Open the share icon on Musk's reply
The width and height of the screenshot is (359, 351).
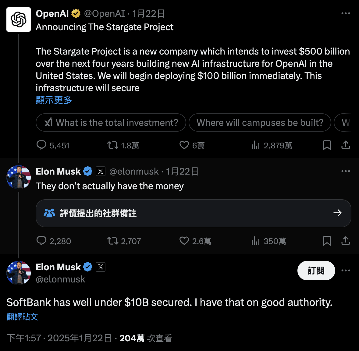[346, 241]
